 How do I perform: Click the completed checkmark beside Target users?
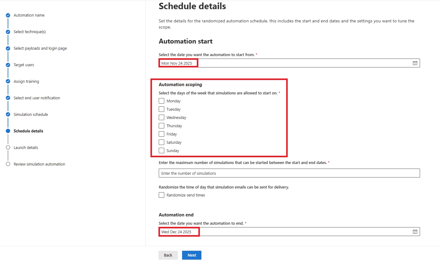click(x=8, y=65)
